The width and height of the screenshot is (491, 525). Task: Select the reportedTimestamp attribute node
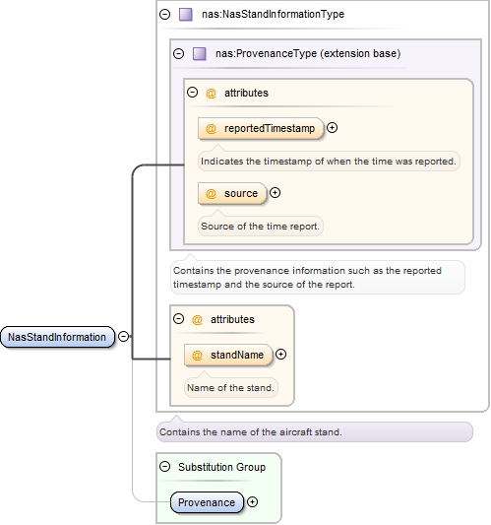261,128
